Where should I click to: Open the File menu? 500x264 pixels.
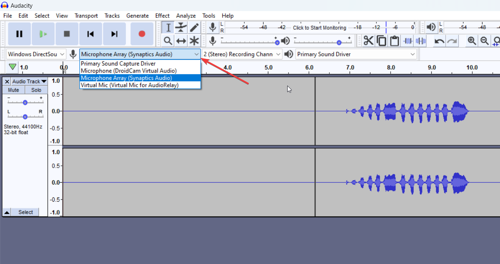[x=8, y=16]
